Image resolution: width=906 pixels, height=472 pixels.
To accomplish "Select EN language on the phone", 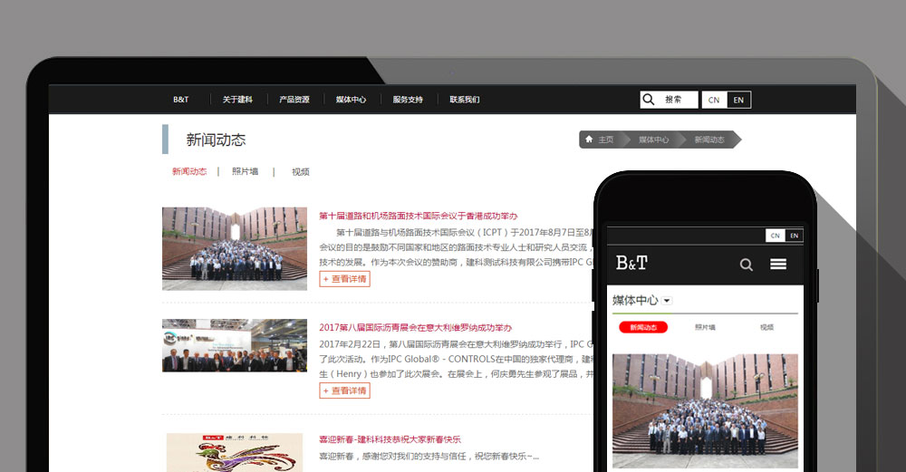I will [794, 236].
